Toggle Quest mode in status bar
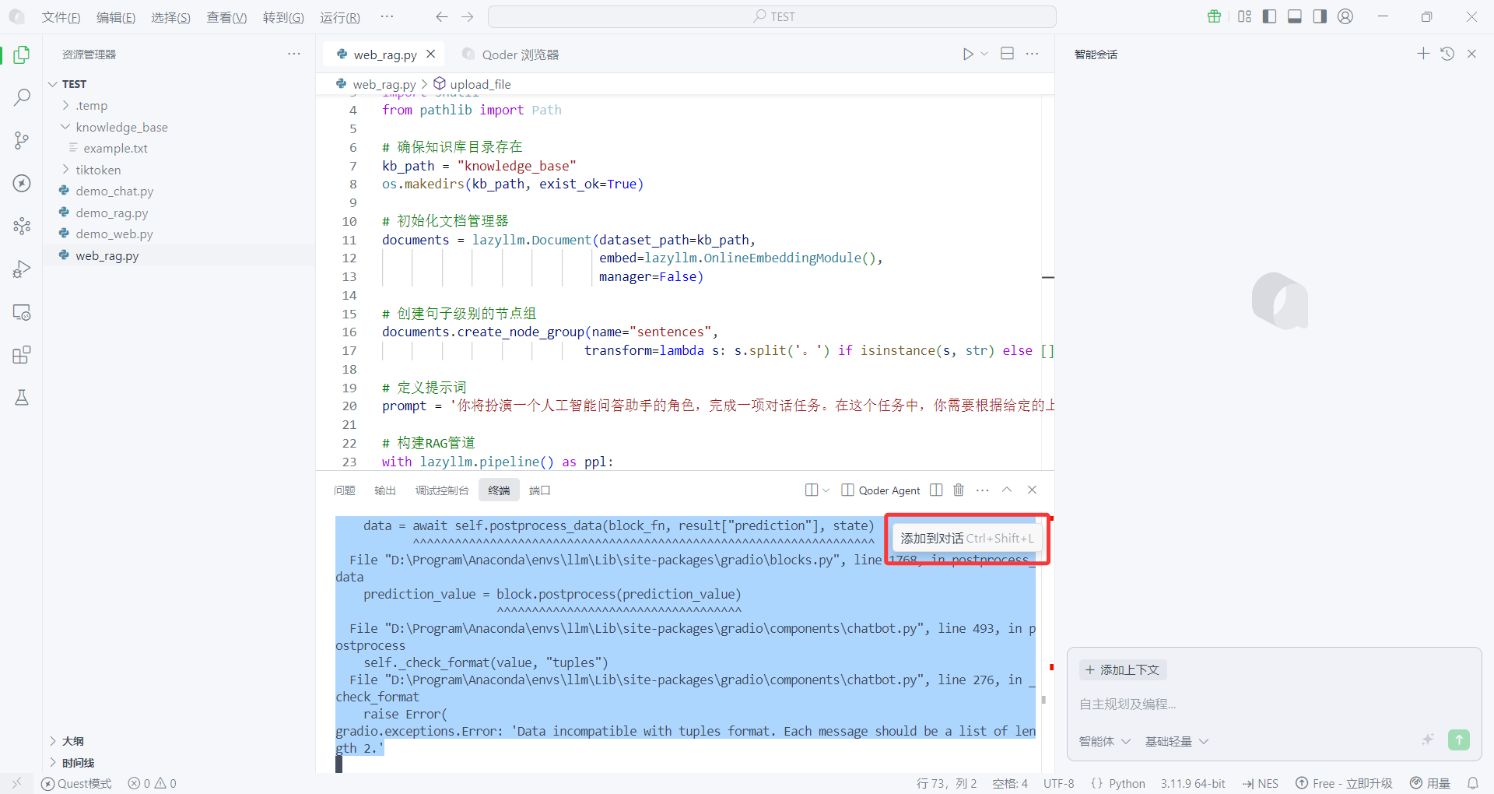This screenshot has height=794, width=1494. [76, 783]
